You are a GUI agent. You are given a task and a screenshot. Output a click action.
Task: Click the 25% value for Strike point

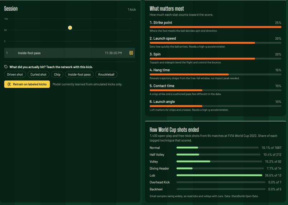[x=278, y=23]
